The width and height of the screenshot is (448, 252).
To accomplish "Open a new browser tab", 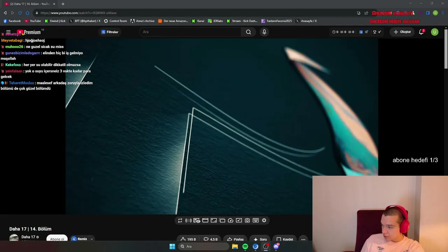I will 63,4.
